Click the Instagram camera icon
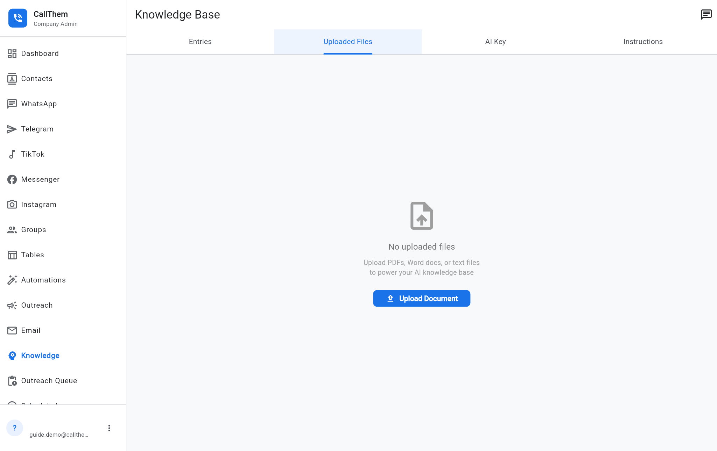 click(12, 205)
